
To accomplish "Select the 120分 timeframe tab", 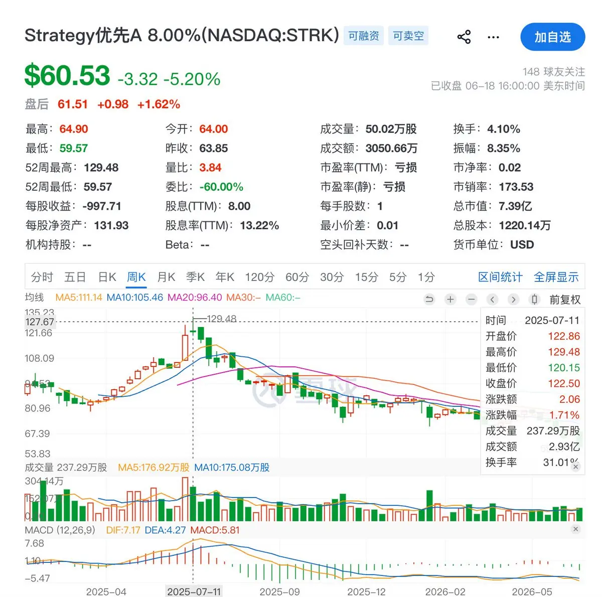I will click(x=260, y=277).
